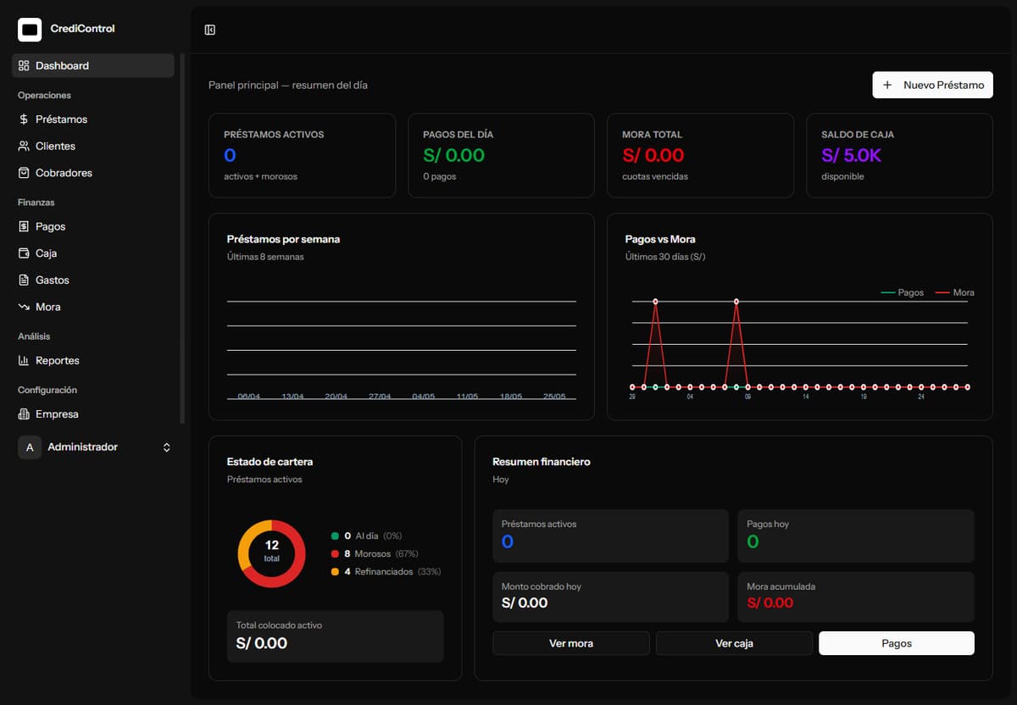Image resolution: width=1017 pixels, height=705 pixels.
Task: Click the CrediControl logo icon
Action: pos(30,30)
